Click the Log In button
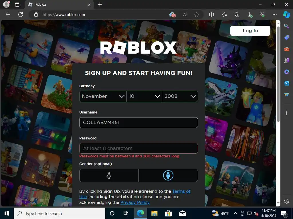 250,31
